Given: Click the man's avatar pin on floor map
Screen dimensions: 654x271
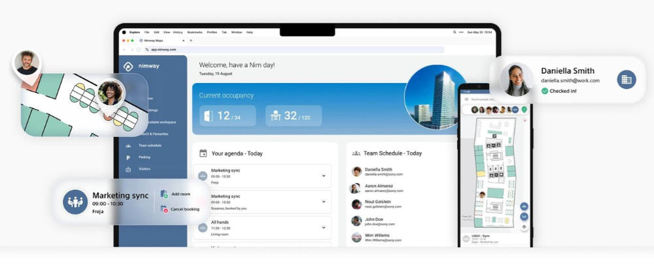Looking at the screenshot, I should [27, 65].
